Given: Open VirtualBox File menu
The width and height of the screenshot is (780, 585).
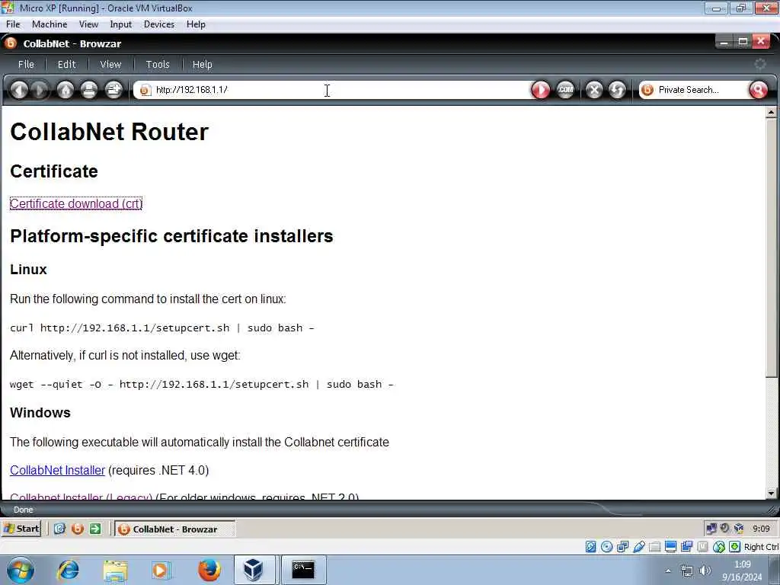Looking at the screenshot, I should coord(13,24).
